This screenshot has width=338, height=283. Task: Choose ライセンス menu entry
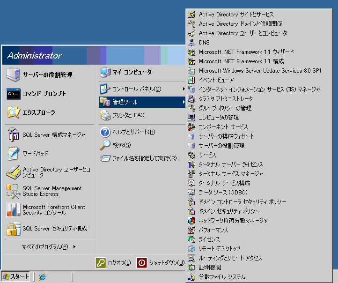[259, 239]
